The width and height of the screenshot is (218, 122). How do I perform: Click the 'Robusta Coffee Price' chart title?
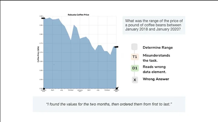click(78, 14)
